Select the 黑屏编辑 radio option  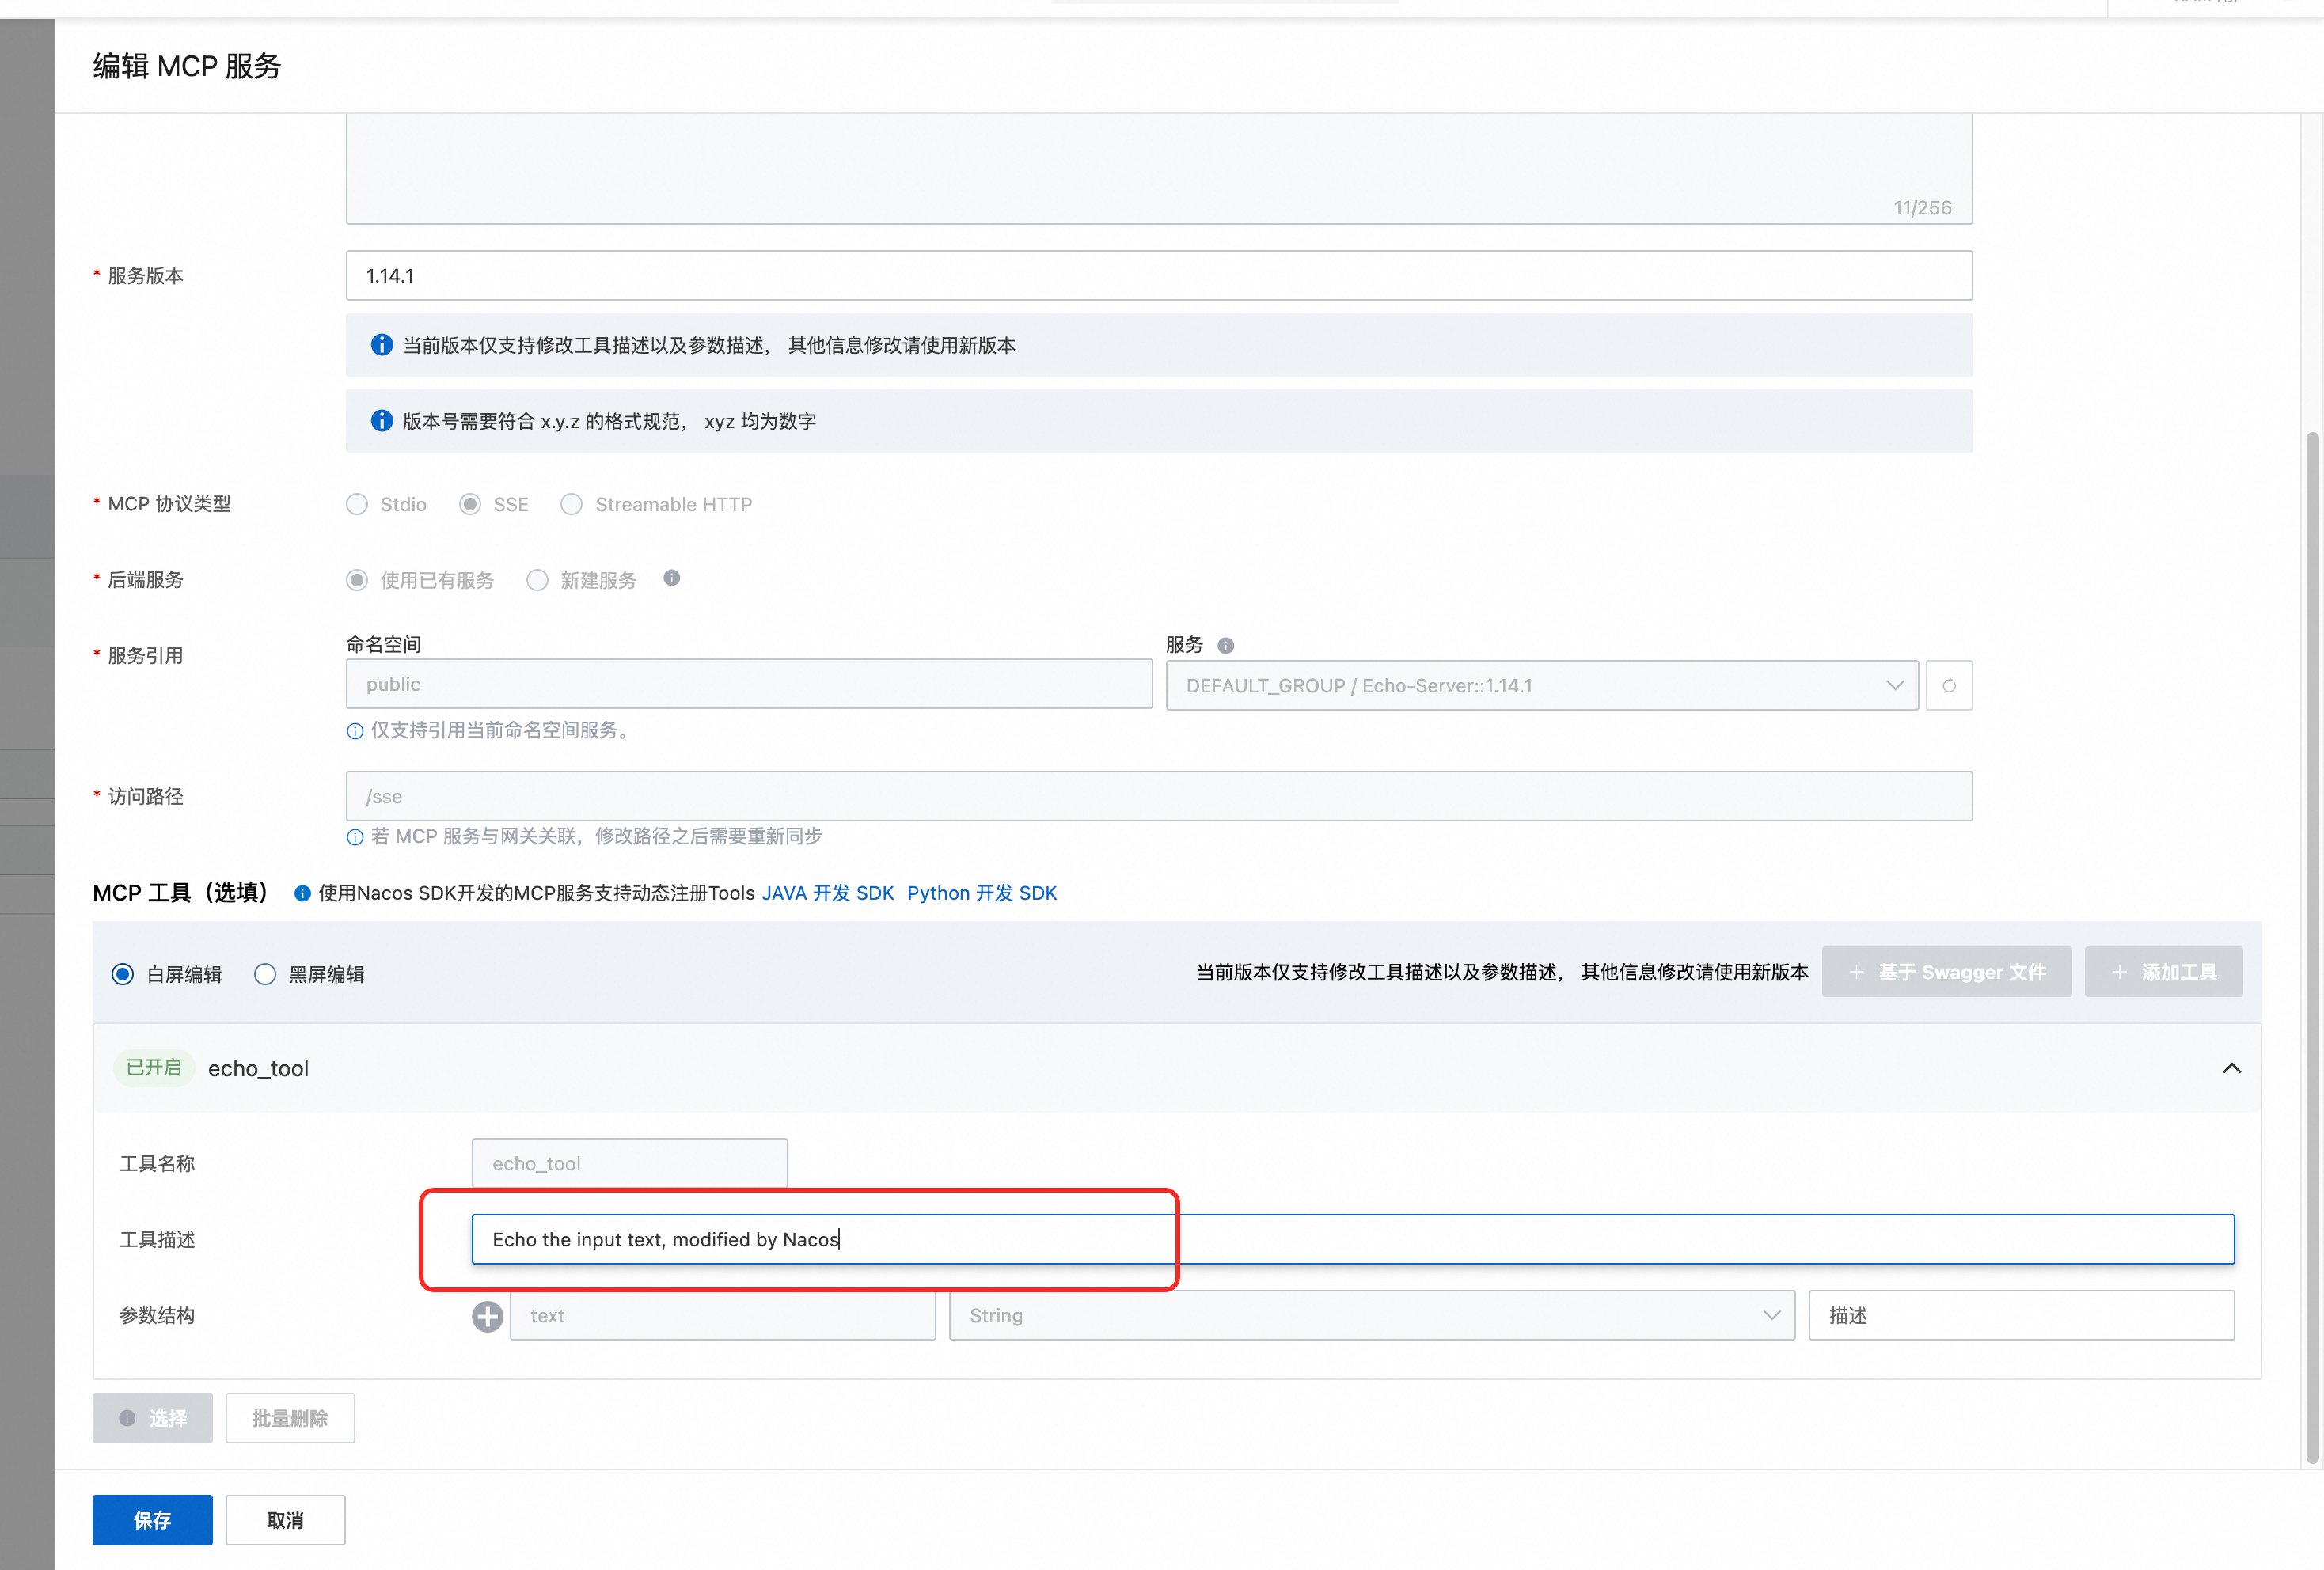point(265,974)
